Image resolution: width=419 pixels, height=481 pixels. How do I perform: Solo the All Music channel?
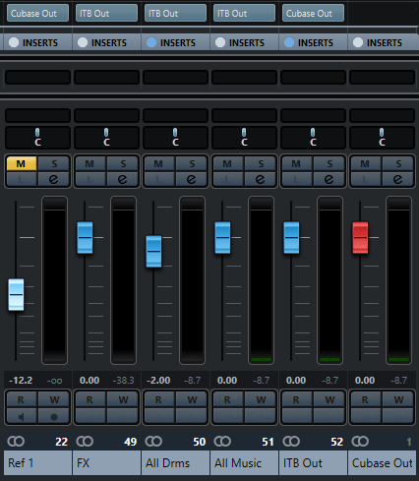pos(261,163)
